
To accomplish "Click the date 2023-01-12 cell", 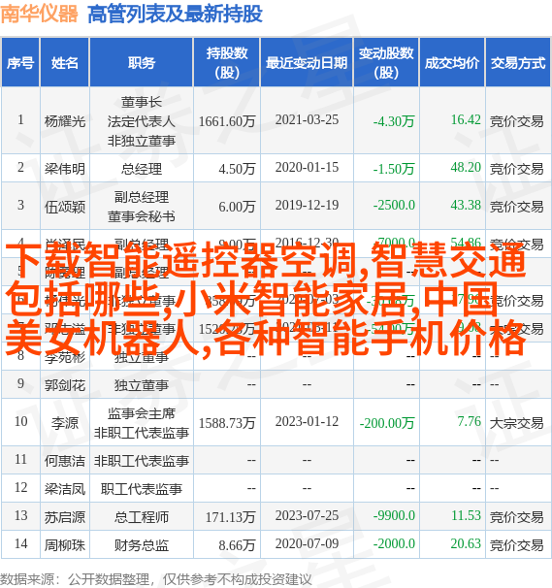I will coord(307,421).
